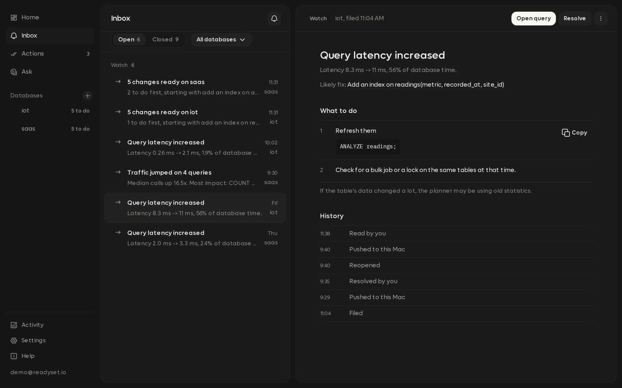Screen dimensions: 622x388
Task: Open the iot database in sidebar
Action: 50,111
